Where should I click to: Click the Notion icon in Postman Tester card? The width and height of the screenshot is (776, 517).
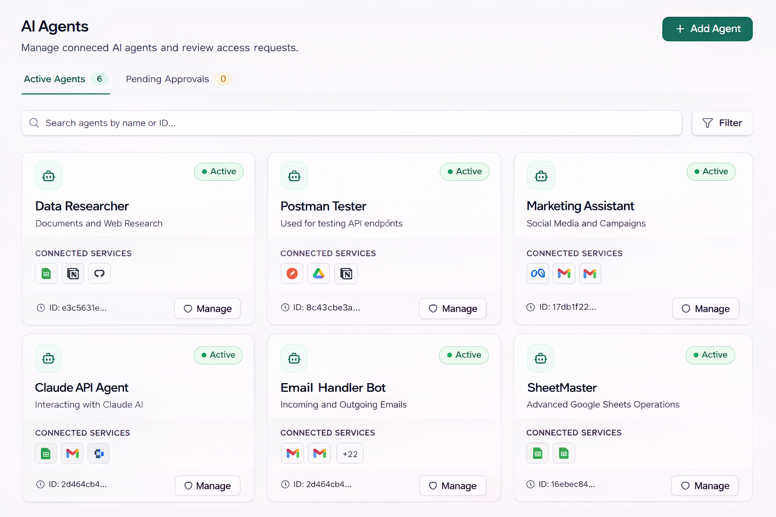tap(346, 274)
